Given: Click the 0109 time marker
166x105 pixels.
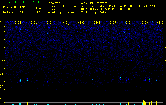Looking at the screenshot, I should (x=145, y=23).
